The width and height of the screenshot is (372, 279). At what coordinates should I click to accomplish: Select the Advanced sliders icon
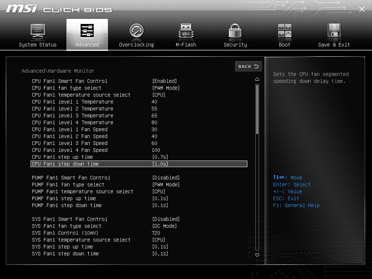coord(87,31)
